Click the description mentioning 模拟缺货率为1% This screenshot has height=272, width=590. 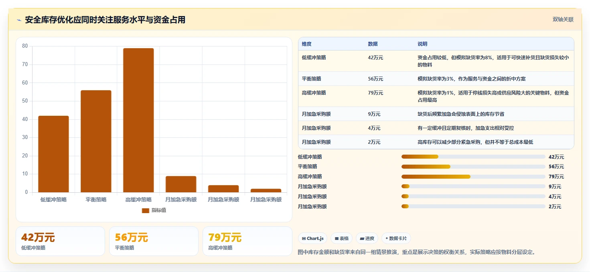click(x=493, y=96)
